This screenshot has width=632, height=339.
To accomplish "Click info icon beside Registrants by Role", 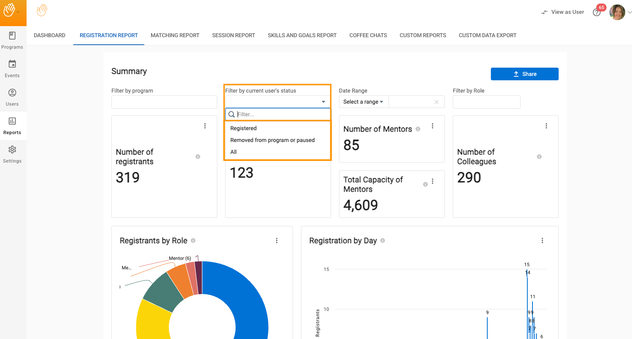I will [193, 241].
